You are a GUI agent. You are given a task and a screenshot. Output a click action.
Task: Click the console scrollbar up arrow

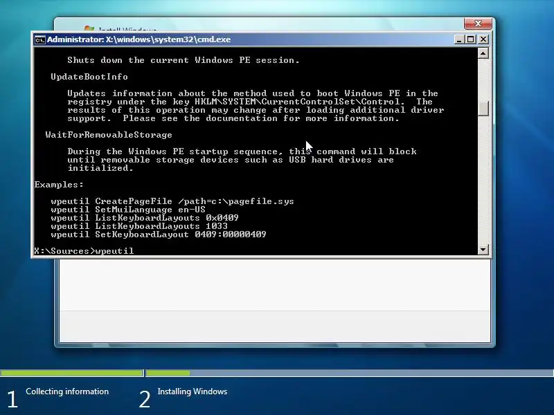(x=483, y=53)
